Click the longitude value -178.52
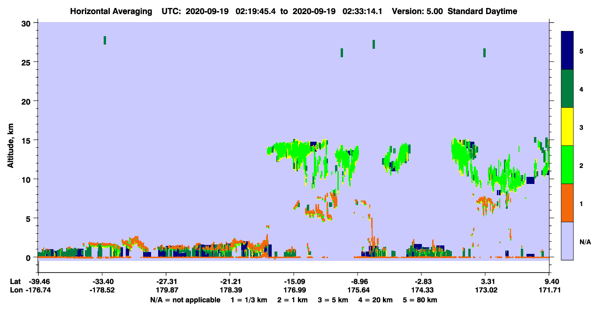Image resolution: width=610 pixels, height=313 pixels. click(102, 290)
